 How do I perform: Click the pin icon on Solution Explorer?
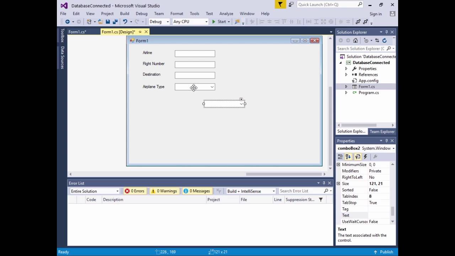(x=387, y=32)
